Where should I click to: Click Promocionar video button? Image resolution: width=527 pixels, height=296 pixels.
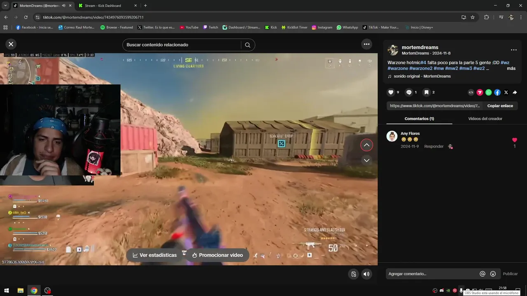point(217,255)
